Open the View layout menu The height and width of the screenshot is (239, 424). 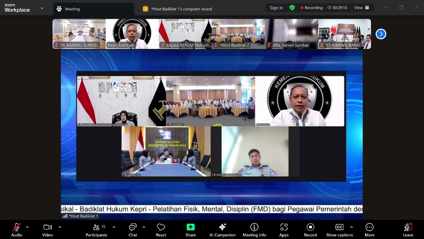pyautogui.click(x=362, y=8)
